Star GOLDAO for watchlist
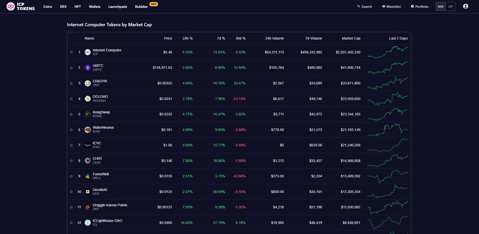 [x=71, y=99]
